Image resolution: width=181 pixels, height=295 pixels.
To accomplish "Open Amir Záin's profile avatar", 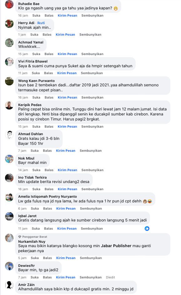I will coord(9,285).
